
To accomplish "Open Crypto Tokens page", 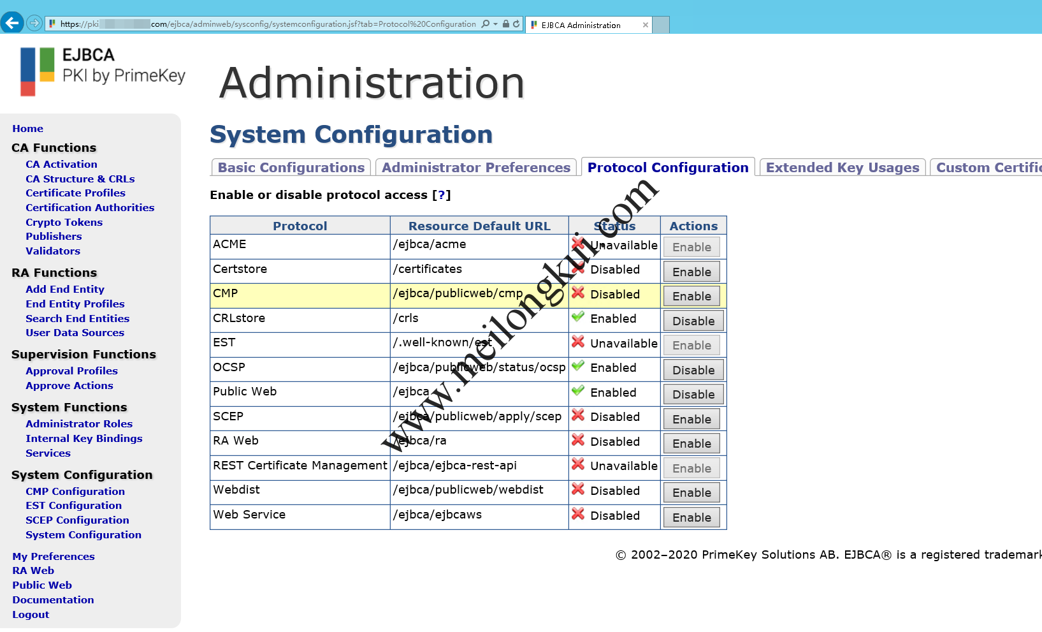I will coord(64,222).
